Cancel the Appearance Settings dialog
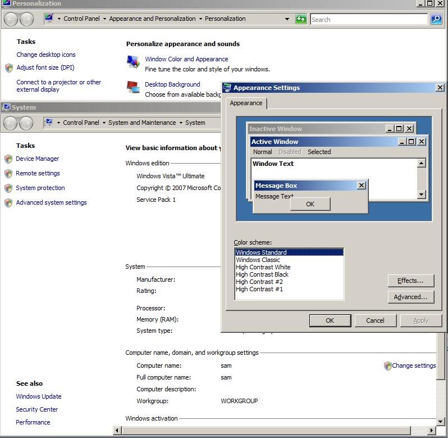Image resolution: width=448 pixels, height=438 pixels. (x=375, y=320)
